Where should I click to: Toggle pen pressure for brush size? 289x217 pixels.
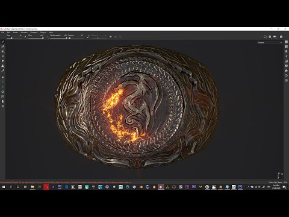(x=25, y=37)
